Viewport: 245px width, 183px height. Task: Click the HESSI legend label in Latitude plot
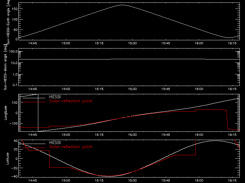(x=55, y=142)
